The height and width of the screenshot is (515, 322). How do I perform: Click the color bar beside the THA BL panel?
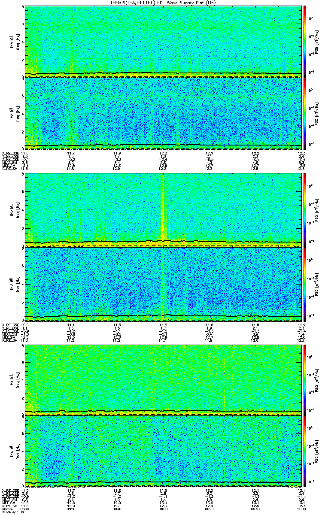pyautogui.click(x=305, y=42)
